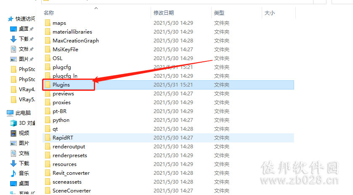Viewport: 353px width, 195px height.
Task: Sort by the 修改日期 column header
Action: (x=164, y=13)
